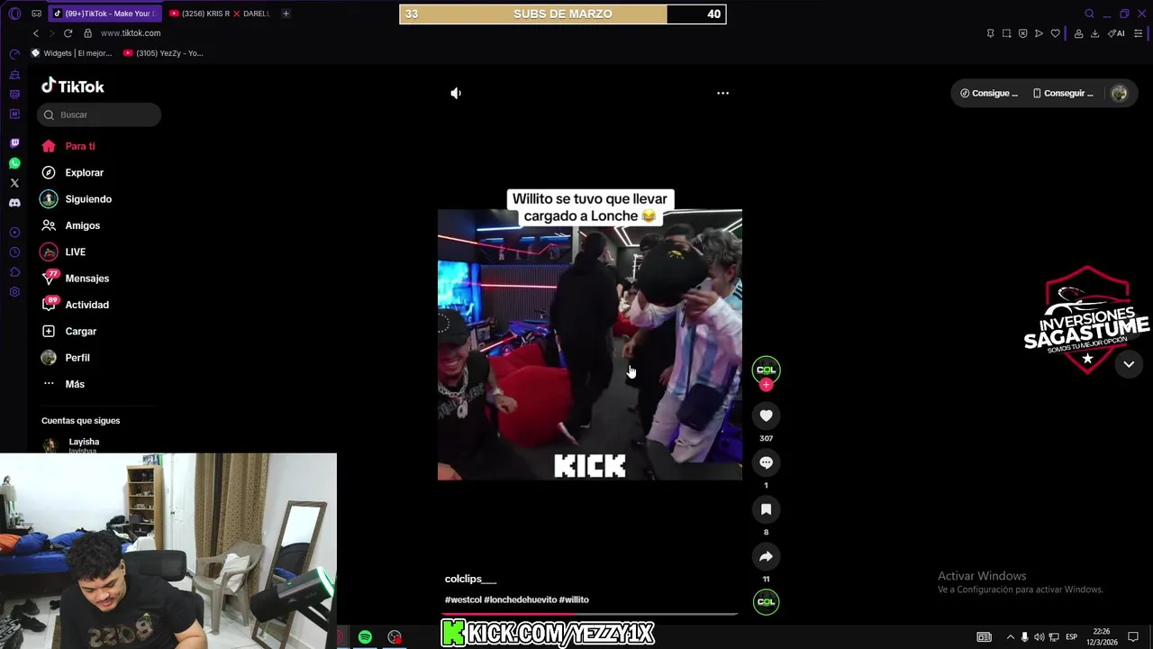Screen dimensions: 1153x649
Task: Open the video three-dots options menu
Action: click(x=722, y=93)
